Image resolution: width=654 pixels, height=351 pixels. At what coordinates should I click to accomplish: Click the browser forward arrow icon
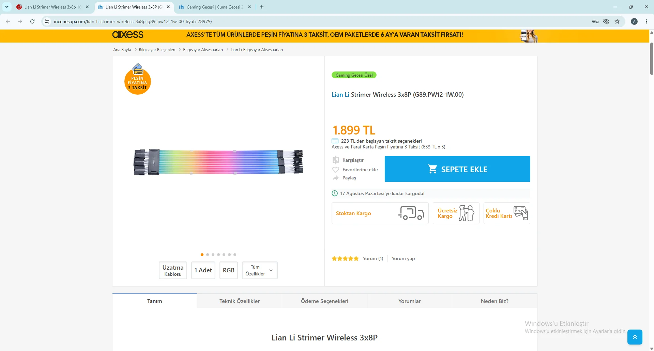coord(20,21)
